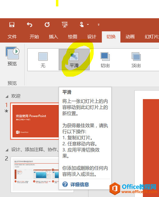This screenshot has height=197, width=159.
Task: Select the 切换 tab
Action: (111, 37)
